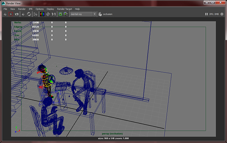This screenshot has height=143, width=227.
Task: Open the File menu
Action: [5, 9]
